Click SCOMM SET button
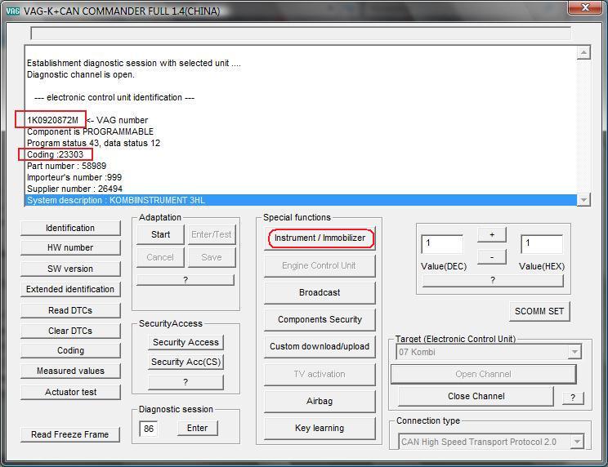The width and height of the screenshot is (608, 467). [x=539, y=312]
